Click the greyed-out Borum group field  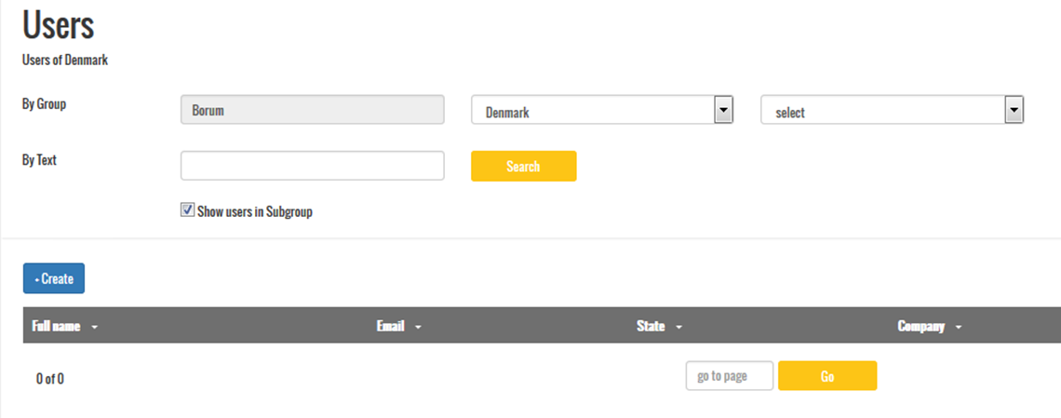pos(312,110)
